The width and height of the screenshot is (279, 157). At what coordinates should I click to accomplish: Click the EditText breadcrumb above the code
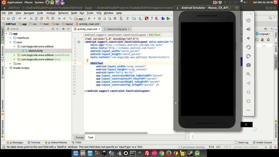tap(155, 35)
